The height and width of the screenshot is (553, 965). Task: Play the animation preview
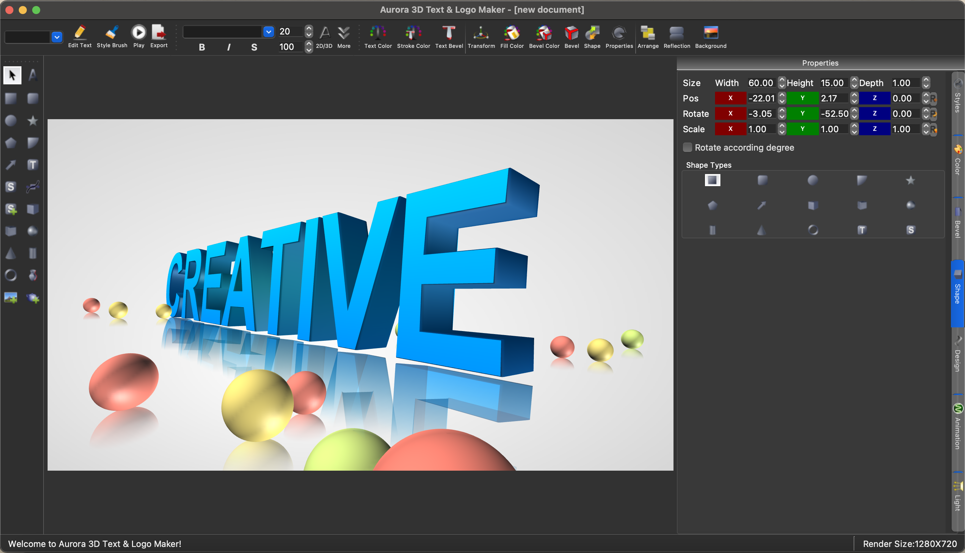point(139,36)
